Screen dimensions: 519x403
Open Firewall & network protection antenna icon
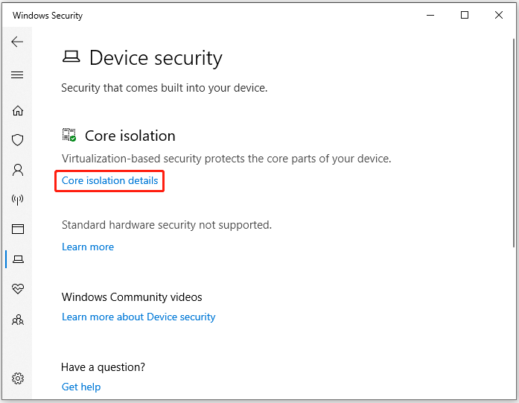click(x=18, y=200)
